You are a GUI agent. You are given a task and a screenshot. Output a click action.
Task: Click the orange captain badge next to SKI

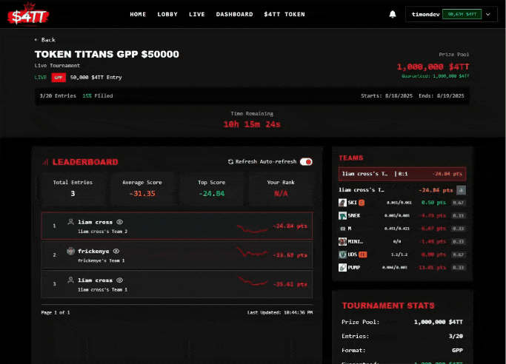point(362,203)
